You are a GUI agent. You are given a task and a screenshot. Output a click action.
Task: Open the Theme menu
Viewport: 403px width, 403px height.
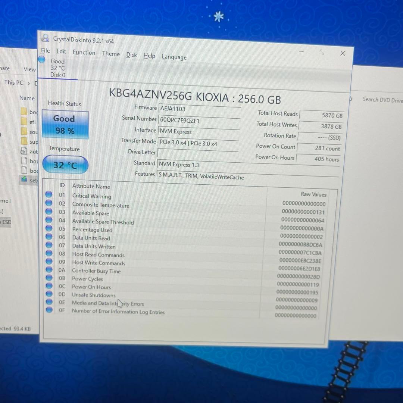pyautogui.click(x=110, y=53)
